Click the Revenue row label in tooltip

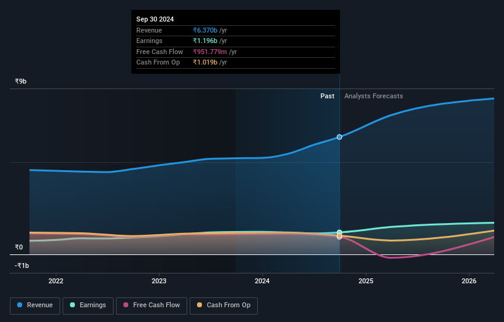tap(149, 30)
